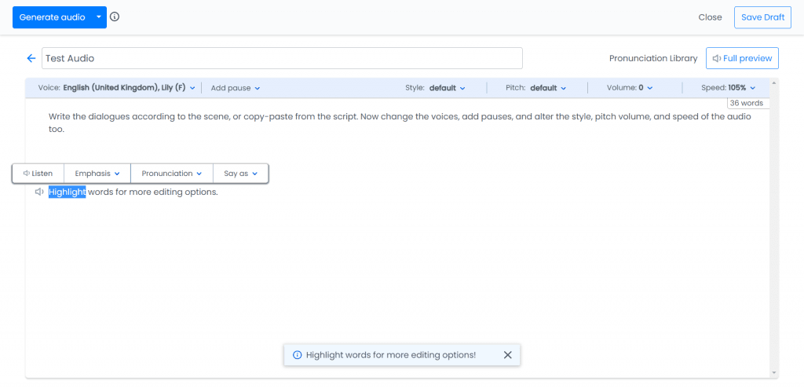Click the Test Audio title field
This screenshot has width=804, height=388.
click(282, 58)
